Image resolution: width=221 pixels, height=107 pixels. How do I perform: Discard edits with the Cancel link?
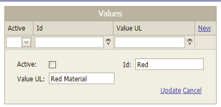[192, 90]
